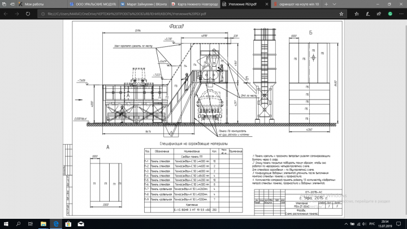Image resolution: width=407 pixels, height=229 pixels.
Task: Set these tabs aside icon
Action: [12, 4]
